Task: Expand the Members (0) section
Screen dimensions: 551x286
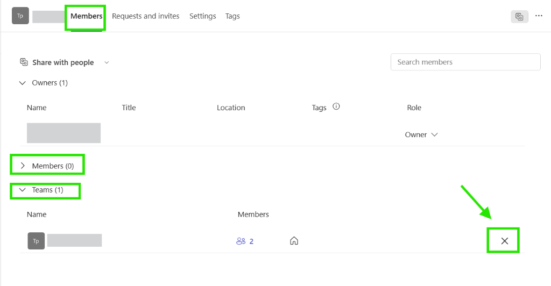Action: click(23, 166)
